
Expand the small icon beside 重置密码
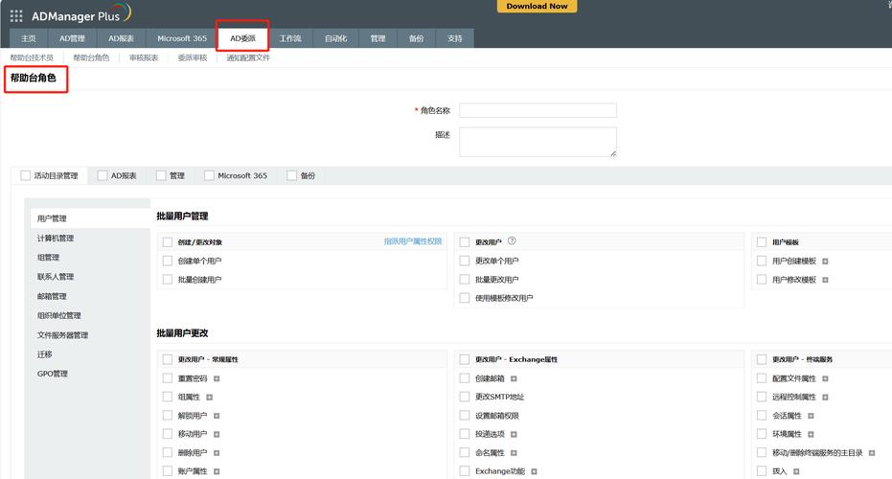(x=217, y=378)
